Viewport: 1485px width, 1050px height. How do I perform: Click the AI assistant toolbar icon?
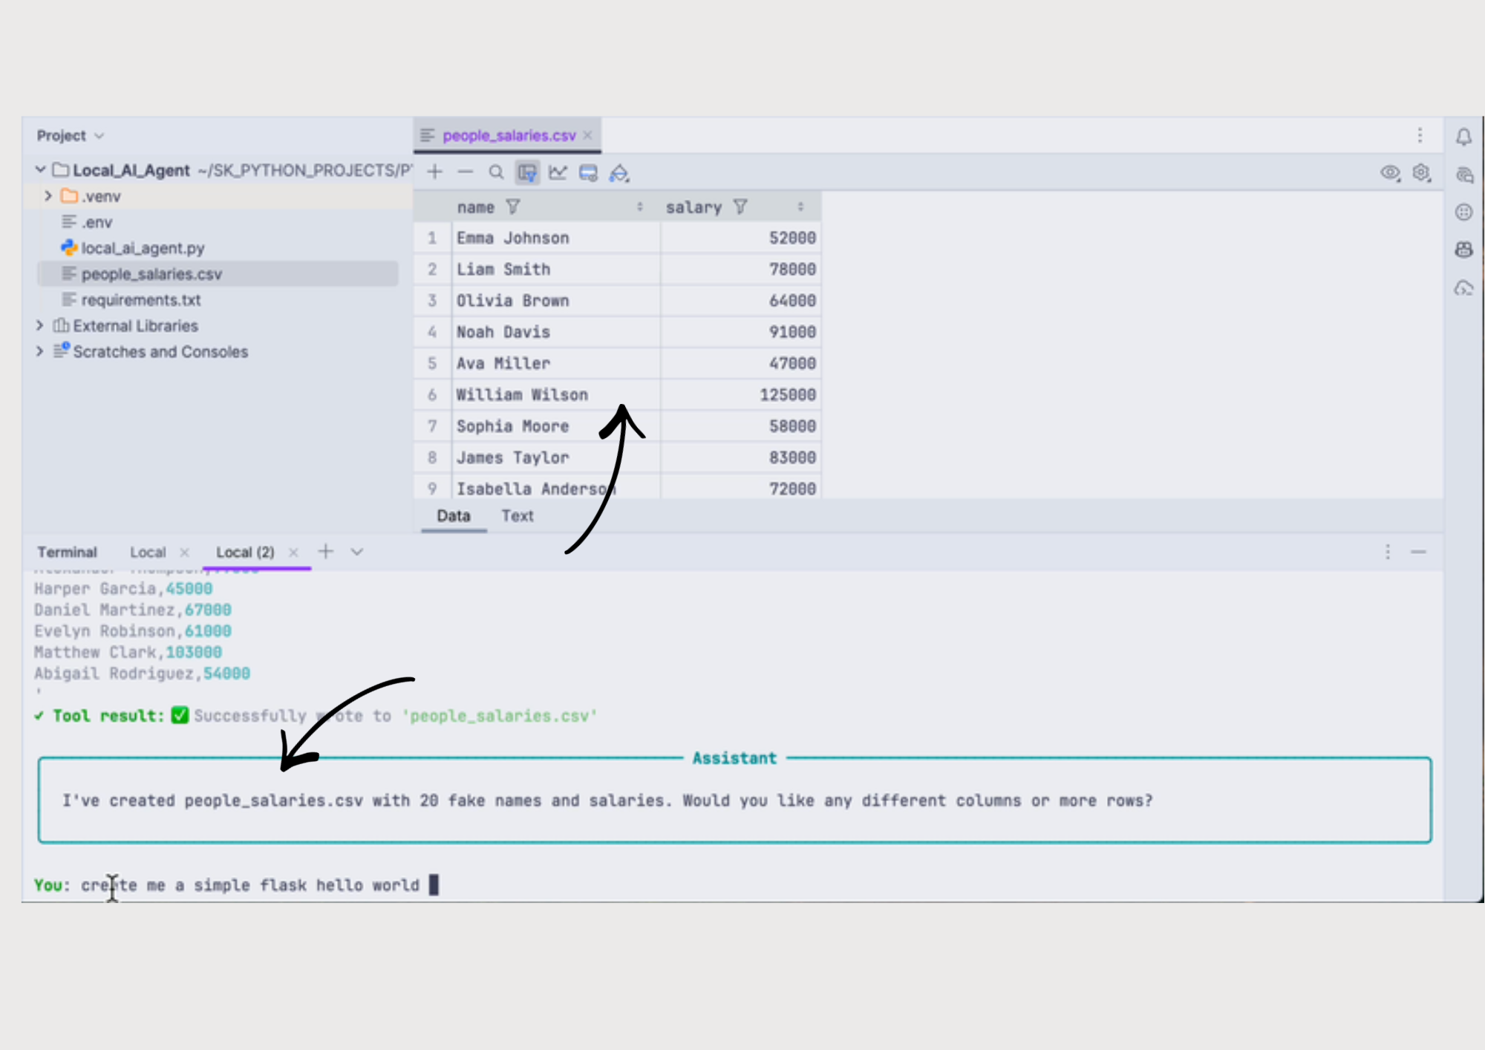click(x=619, y=173)
